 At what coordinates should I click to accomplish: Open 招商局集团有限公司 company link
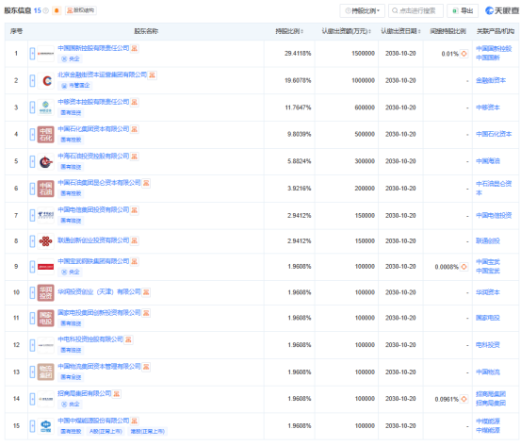point(85,393)
